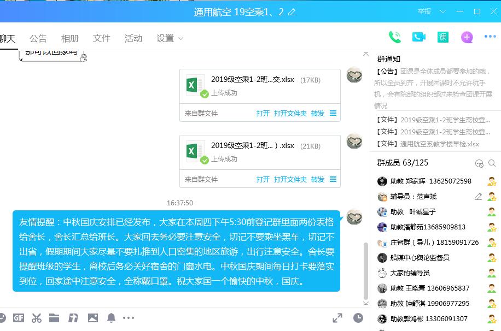Start a group video call
The image size is (501, 331).
point(419,37)
